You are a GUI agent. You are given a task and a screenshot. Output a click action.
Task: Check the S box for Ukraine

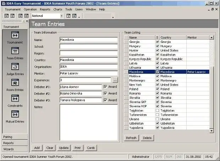click(158, 119)
